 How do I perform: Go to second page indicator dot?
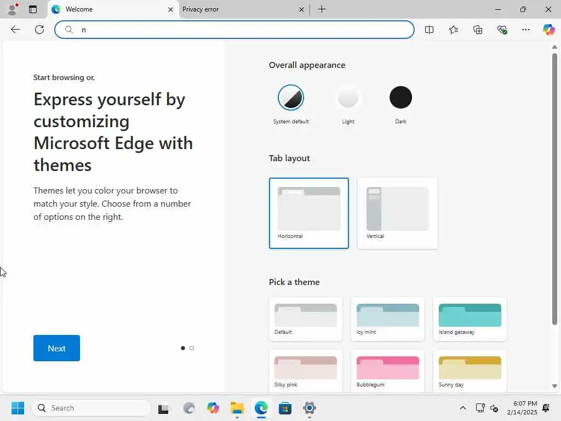(x=192, y=348)
